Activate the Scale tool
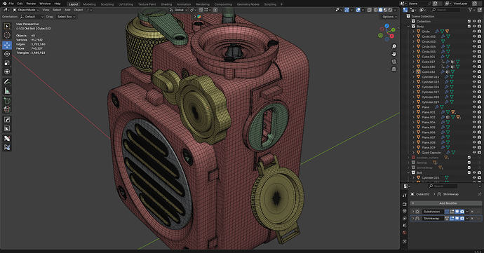484x253 pixels. tap(7, 63)
